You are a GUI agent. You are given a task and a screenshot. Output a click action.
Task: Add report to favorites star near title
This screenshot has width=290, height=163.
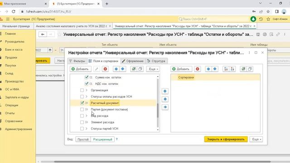pyautogui.click(x=59, y=34)
